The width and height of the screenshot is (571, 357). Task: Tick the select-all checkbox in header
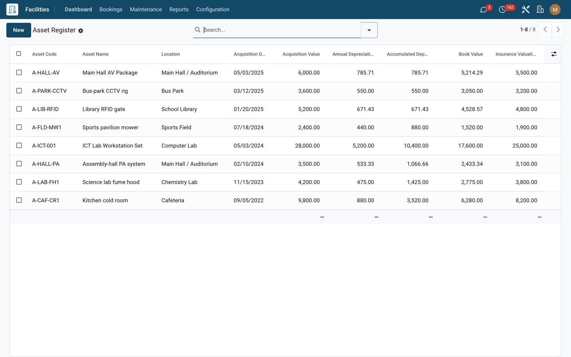click(x=19, y=54)
